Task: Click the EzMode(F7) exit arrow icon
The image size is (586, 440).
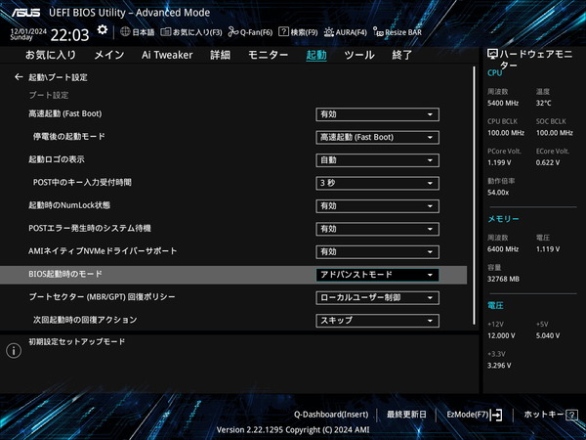Action: (x=496, y=415)
